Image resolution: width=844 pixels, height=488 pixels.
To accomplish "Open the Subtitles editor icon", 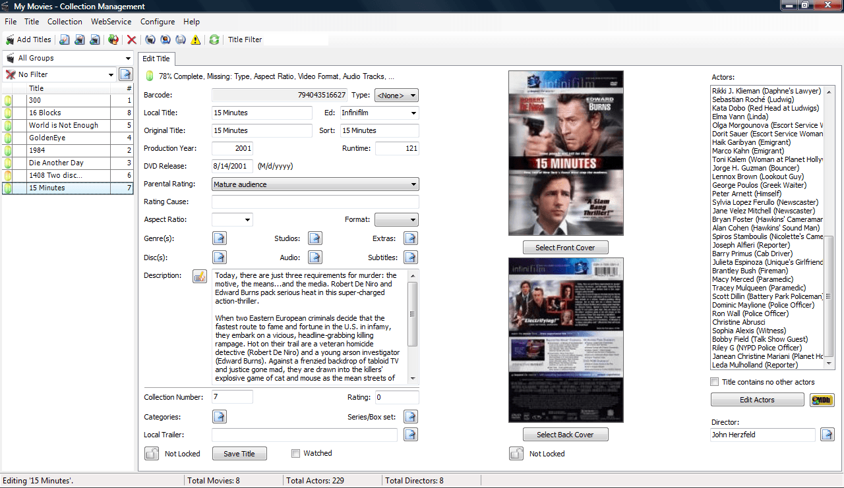I will [x=411, y=258].
